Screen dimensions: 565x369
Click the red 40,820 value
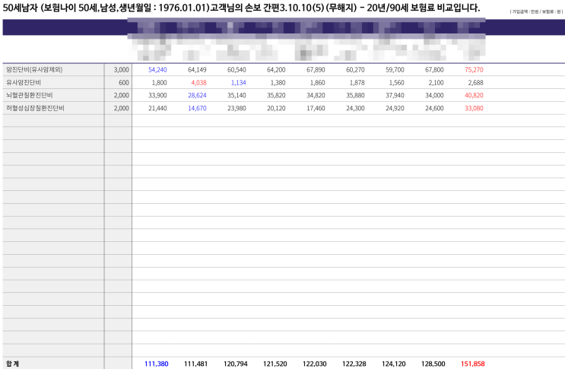(x=474, y=96)
